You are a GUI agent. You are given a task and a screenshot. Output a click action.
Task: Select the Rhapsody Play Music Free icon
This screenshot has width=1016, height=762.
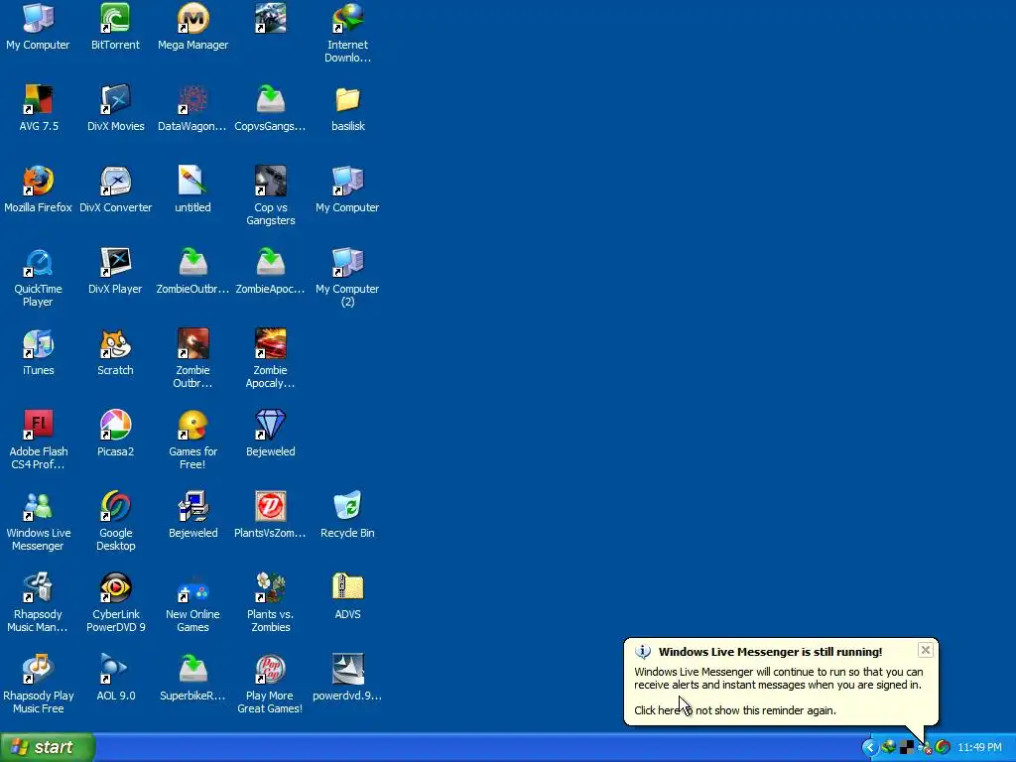[39, 685]
